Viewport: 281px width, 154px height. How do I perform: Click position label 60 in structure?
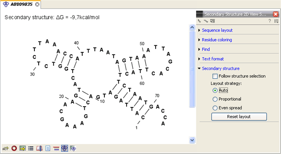point(142,84)
